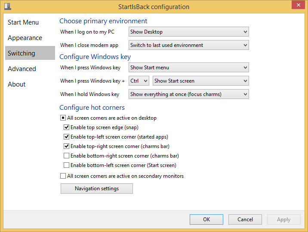Enable bottom-right screen corner charms bar
Viewport: 308px width, 232px height.
click(x=67, y=156)
